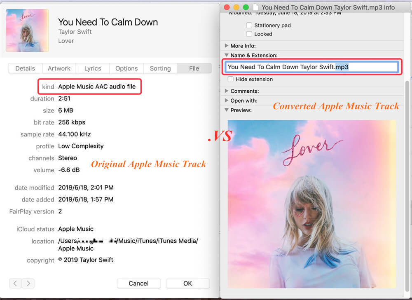Select the File tab
The height and width of the screenshot is (300, 412).
point(194,68)
